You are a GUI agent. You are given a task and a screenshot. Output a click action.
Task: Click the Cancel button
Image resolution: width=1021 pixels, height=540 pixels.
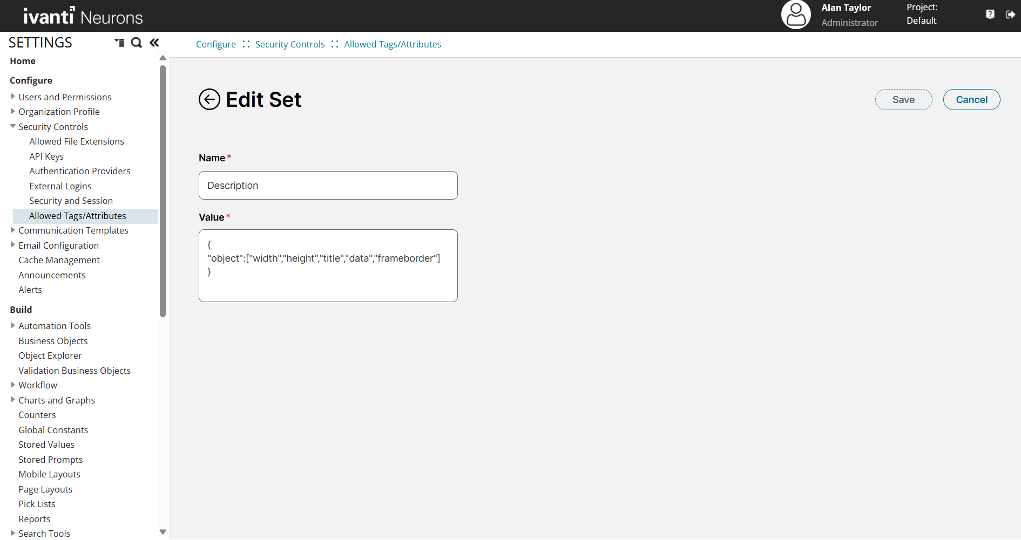click(x=971, y=100)
